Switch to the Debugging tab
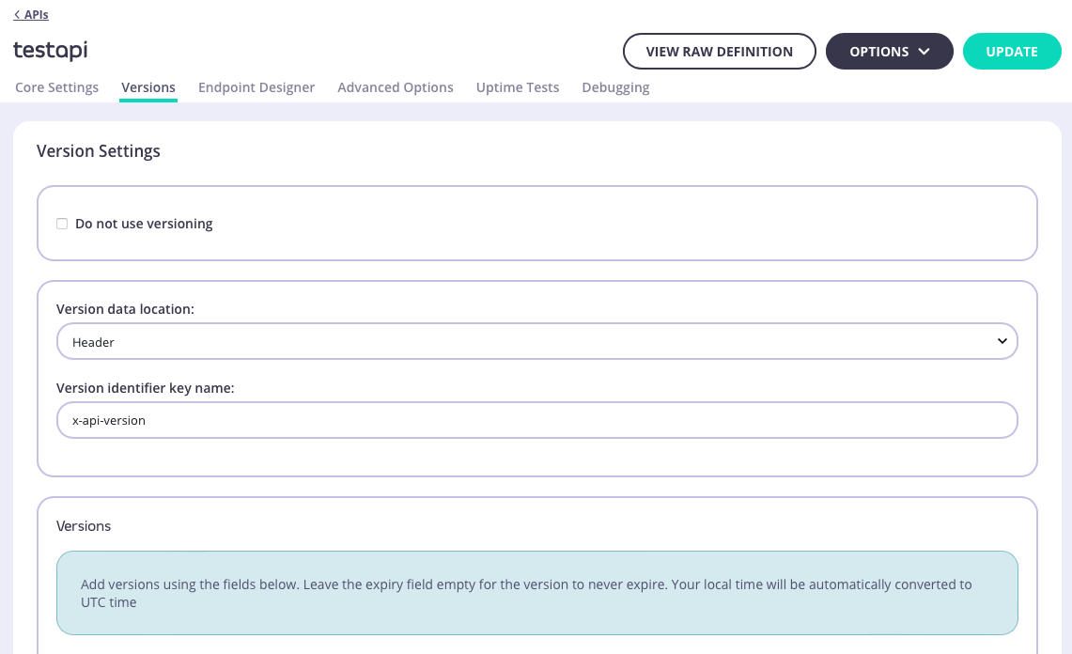 (x=615, y=86)
